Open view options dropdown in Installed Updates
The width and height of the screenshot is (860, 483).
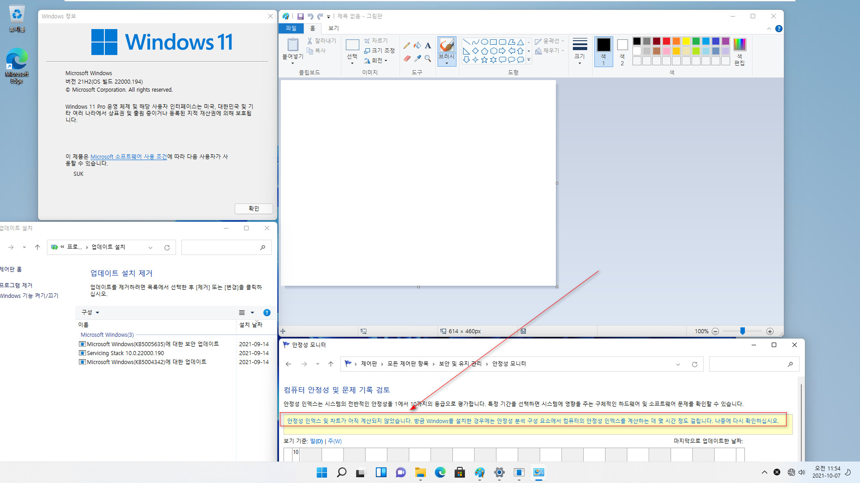point(253,313)
